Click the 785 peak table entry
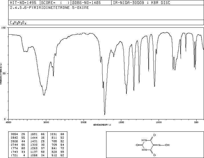 [54, 141]
